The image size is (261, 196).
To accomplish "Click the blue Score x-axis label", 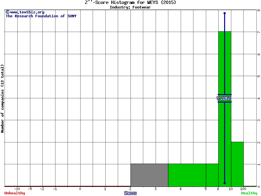I will 130,193.
